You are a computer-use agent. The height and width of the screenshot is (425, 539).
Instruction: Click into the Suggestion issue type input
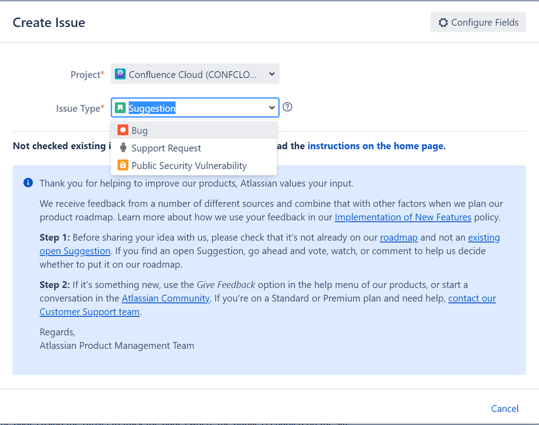(x=196, y=108)
